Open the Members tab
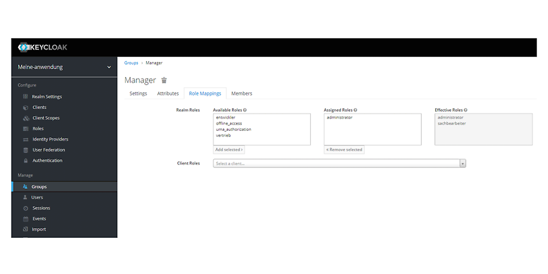This screenshot has height=274, width=548. click(242, 93)
